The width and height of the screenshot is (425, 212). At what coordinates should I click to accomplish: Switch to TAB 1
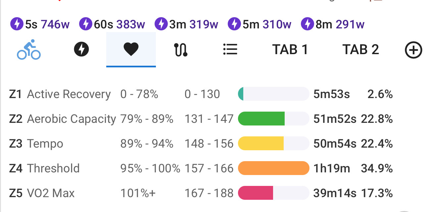(x=290, y=50)
